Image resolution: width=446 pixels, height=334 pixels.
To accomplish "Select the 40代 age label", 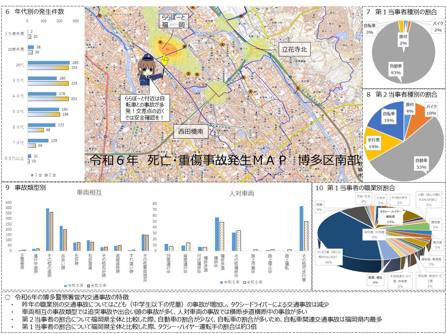I will (18, 96).
